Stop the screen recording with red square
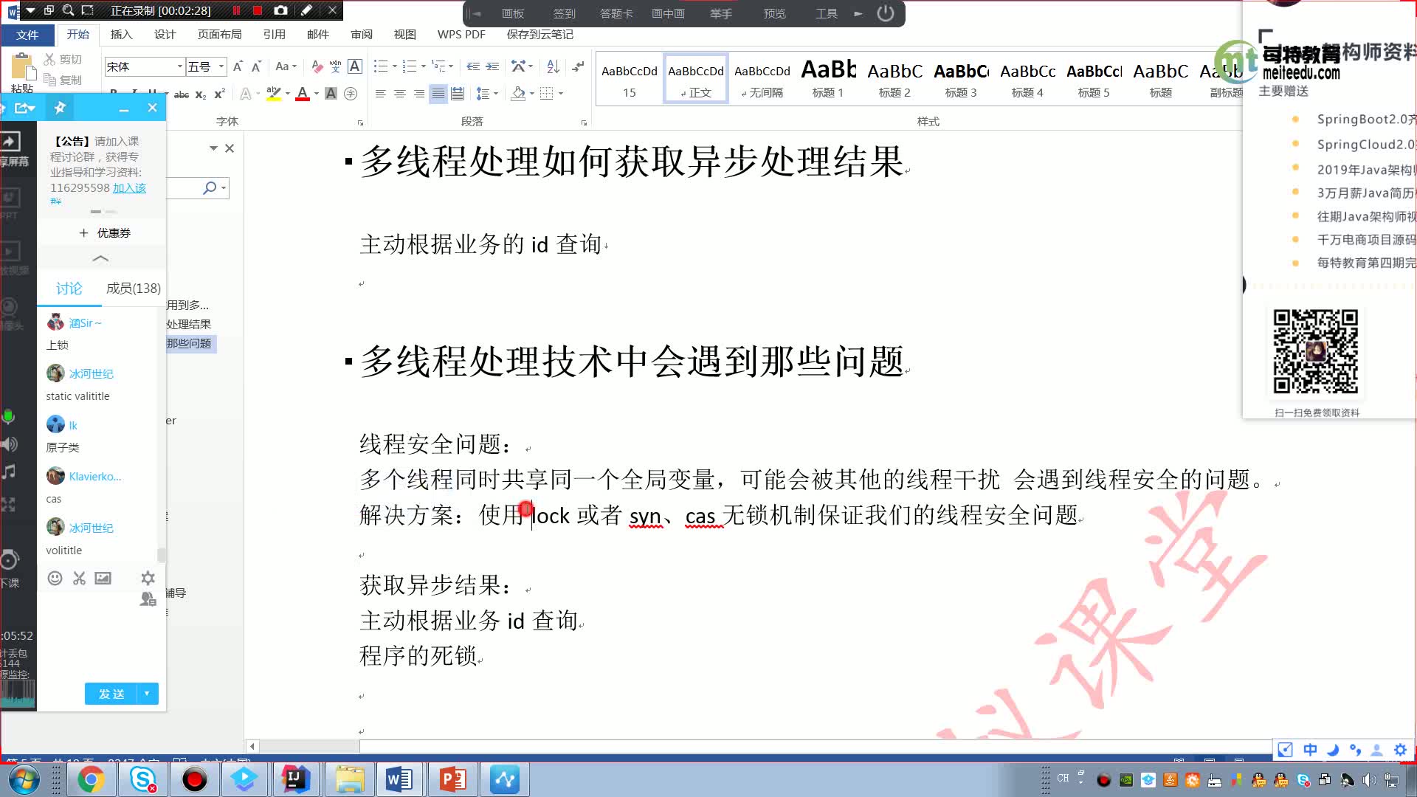This screenshot has width=1417, height=797. pos(258,10)
